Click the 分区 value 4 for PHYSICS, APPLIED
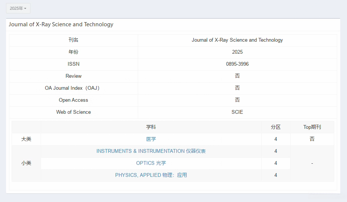 click(276, 175)
